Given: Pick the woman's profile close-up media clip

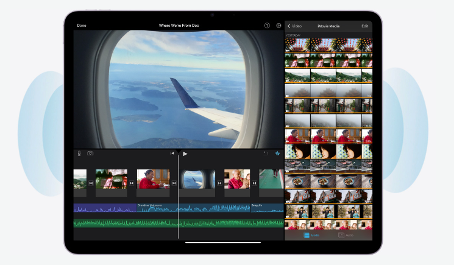Looking at the screenshot, I should [x=328, y=151].
